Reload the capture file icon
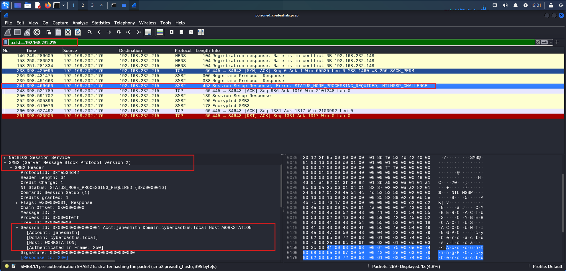Screen dimensions: 566x271 78,32
